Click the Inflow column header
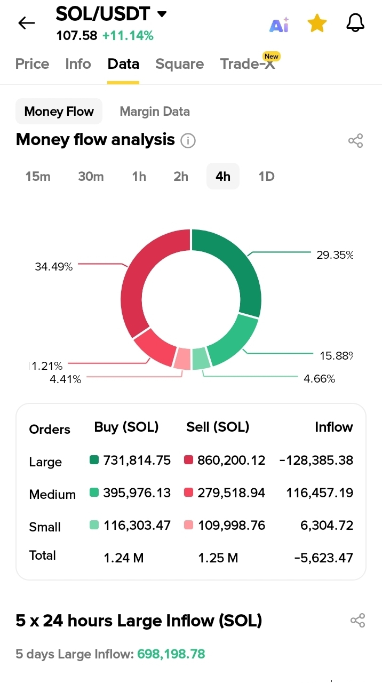This screenshot has width=382, height=683. point(334,427)
